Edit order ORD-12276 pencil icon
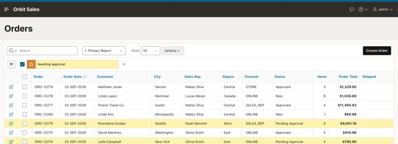The height and width of the screenshot is (144, 398). 11,124
